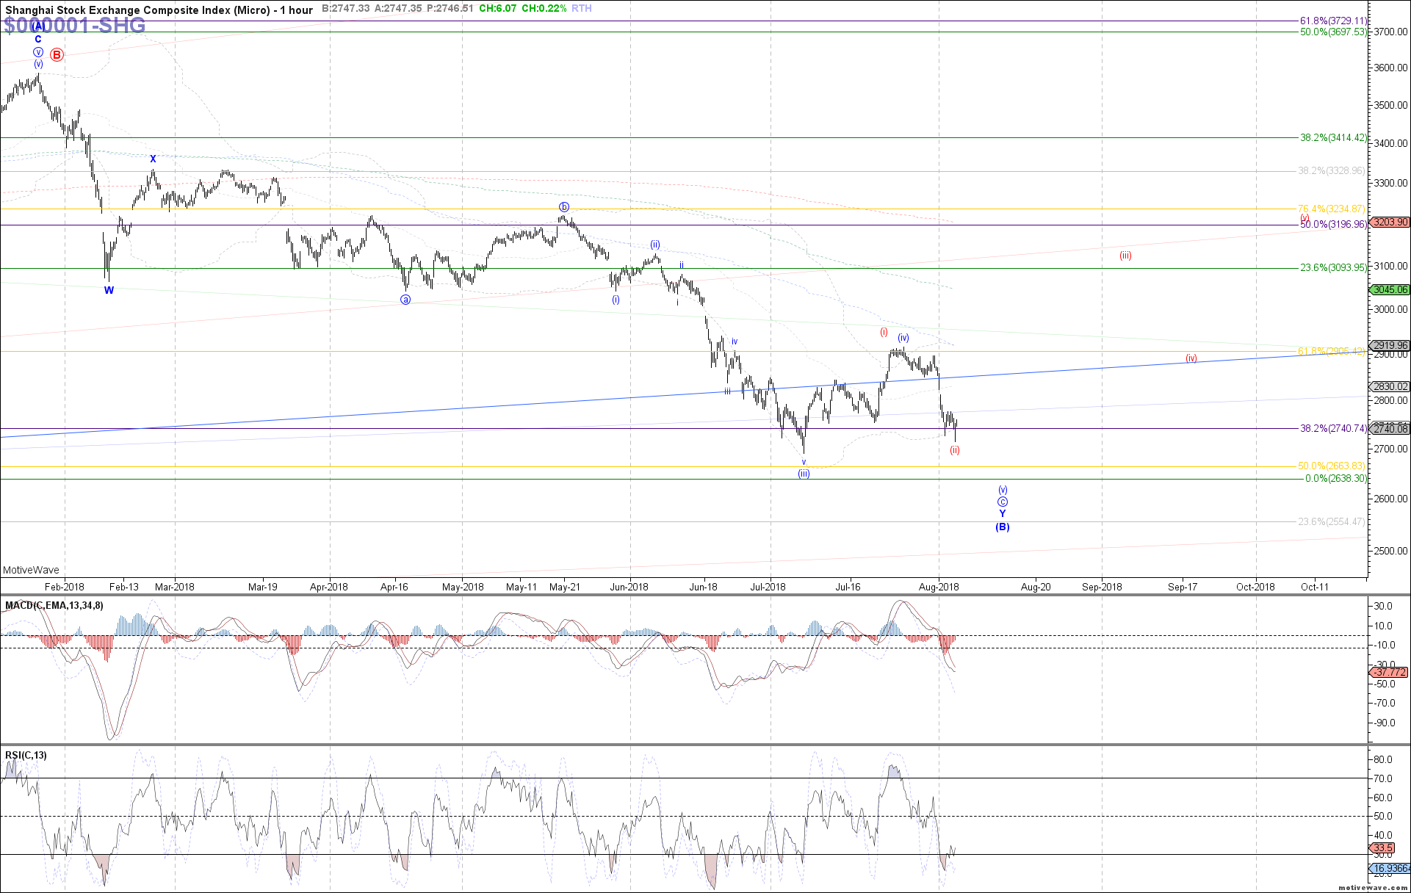Select the 'MACD(C,EMA,13,34,8)' study label
Viewport: 1411px width, 893px height.
coord(54,605)
